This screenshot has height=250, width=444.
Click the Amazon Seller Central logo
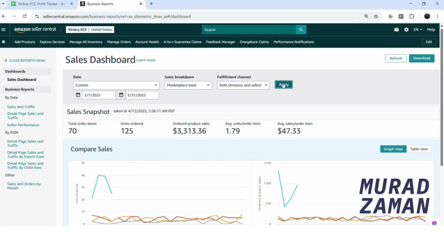coord(35,29)
